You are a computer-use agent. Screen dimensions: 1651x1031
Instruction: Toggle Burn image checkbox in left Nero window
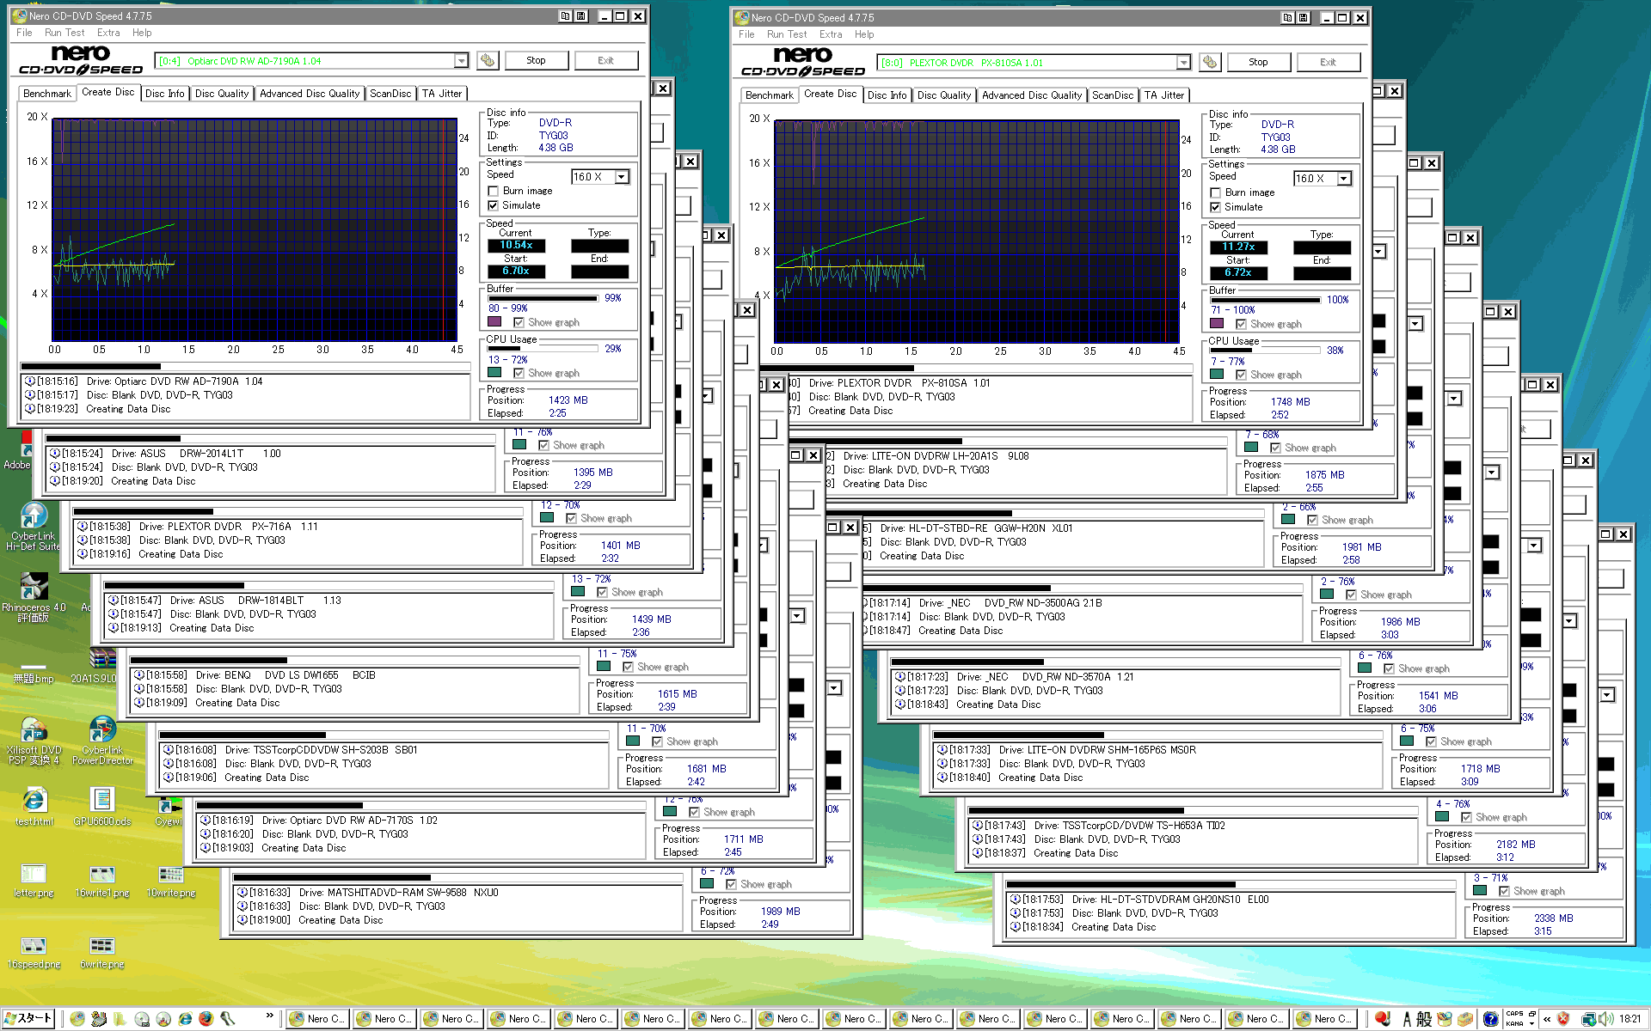click(x=494, y=191)
